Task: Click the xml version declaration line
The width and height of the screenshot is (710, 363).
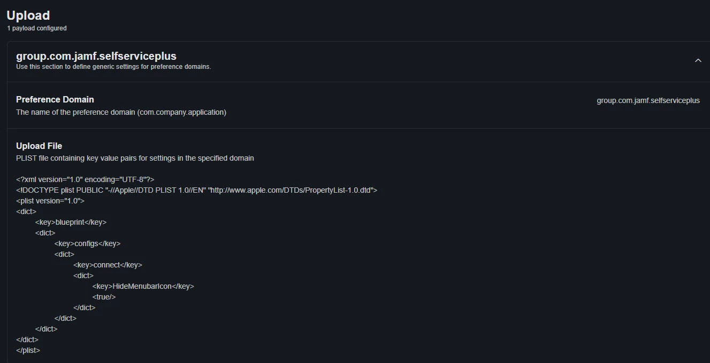Action: 85,179
